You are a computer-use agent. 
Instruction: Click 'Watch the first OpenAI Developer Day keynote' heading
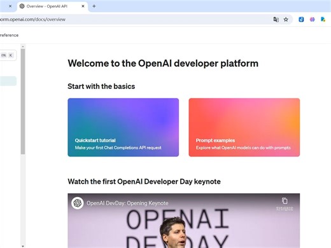pyautogui.click(x=144, y=181)
